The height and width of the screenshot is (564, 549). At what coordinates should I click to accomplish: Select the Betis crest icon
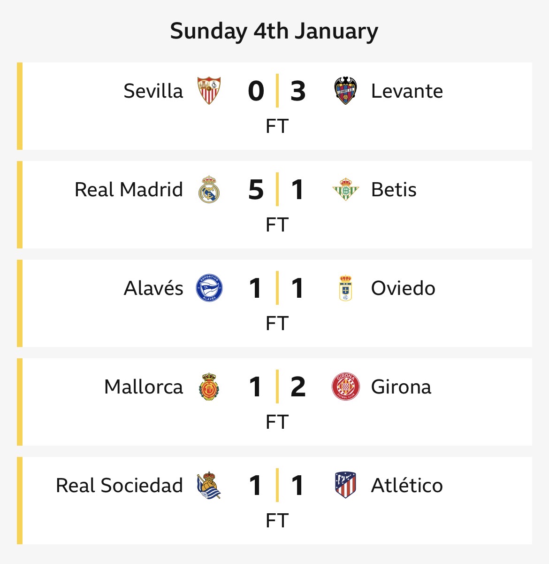click(345, 189)
